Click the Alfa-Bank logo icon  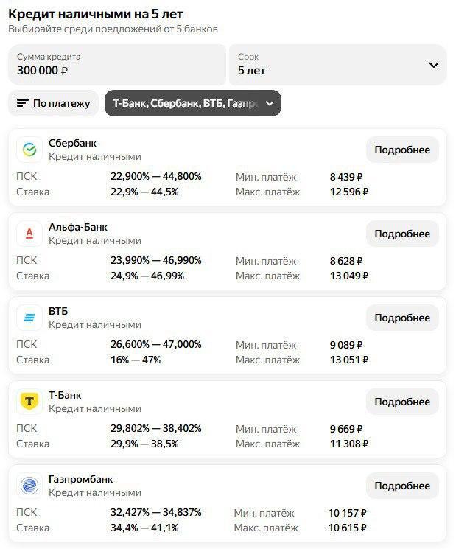(x=29, y=234)
